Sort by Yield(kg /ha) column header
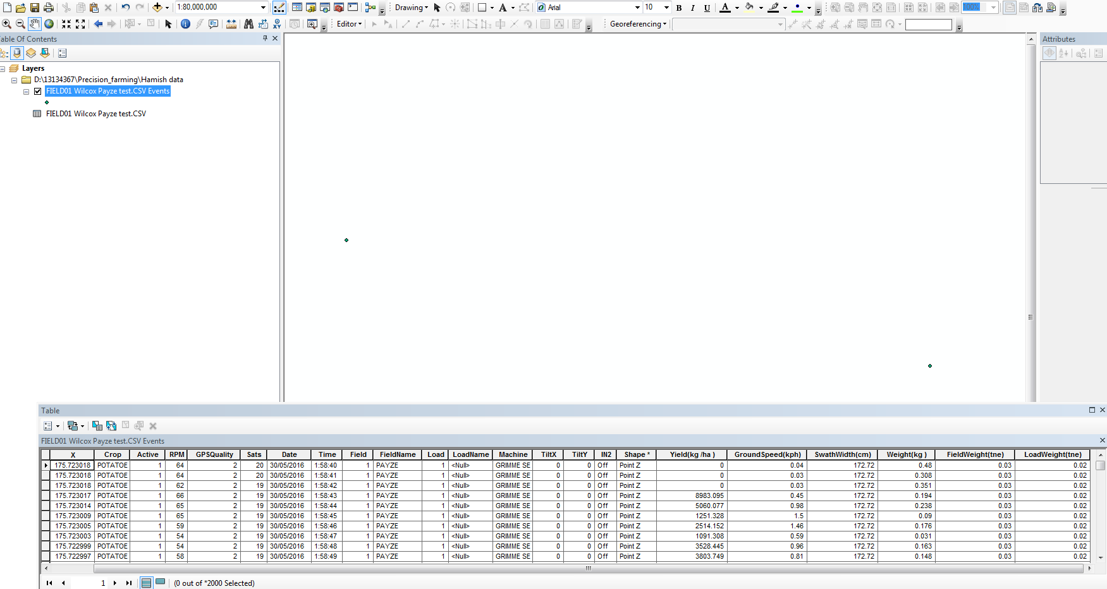Image resolution: width=1107 pixels, height=589 pixels. pos(692,454)
